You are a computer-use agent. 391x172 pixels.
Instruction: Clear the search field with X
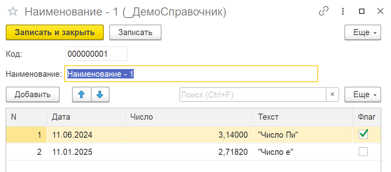[332, 94]
